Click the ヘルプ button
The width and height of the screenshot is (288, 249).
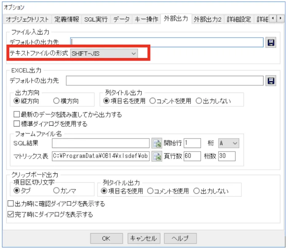click(180, 239)
